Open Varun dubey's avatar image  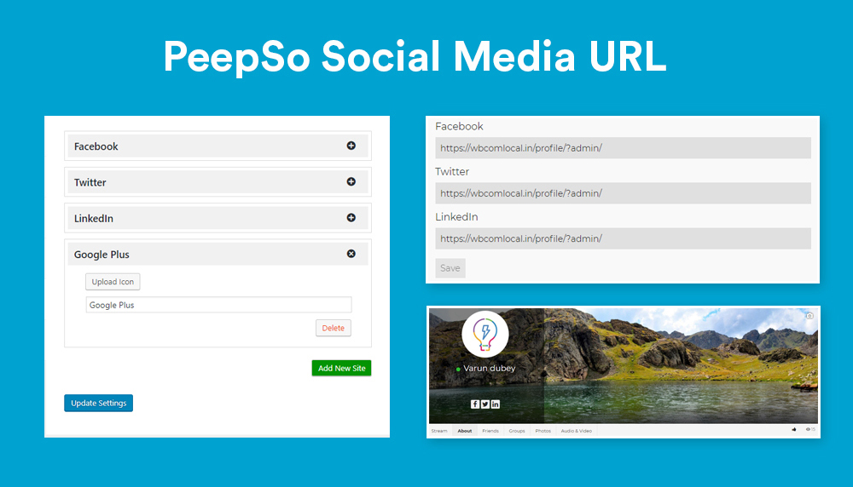pos(485,334)
